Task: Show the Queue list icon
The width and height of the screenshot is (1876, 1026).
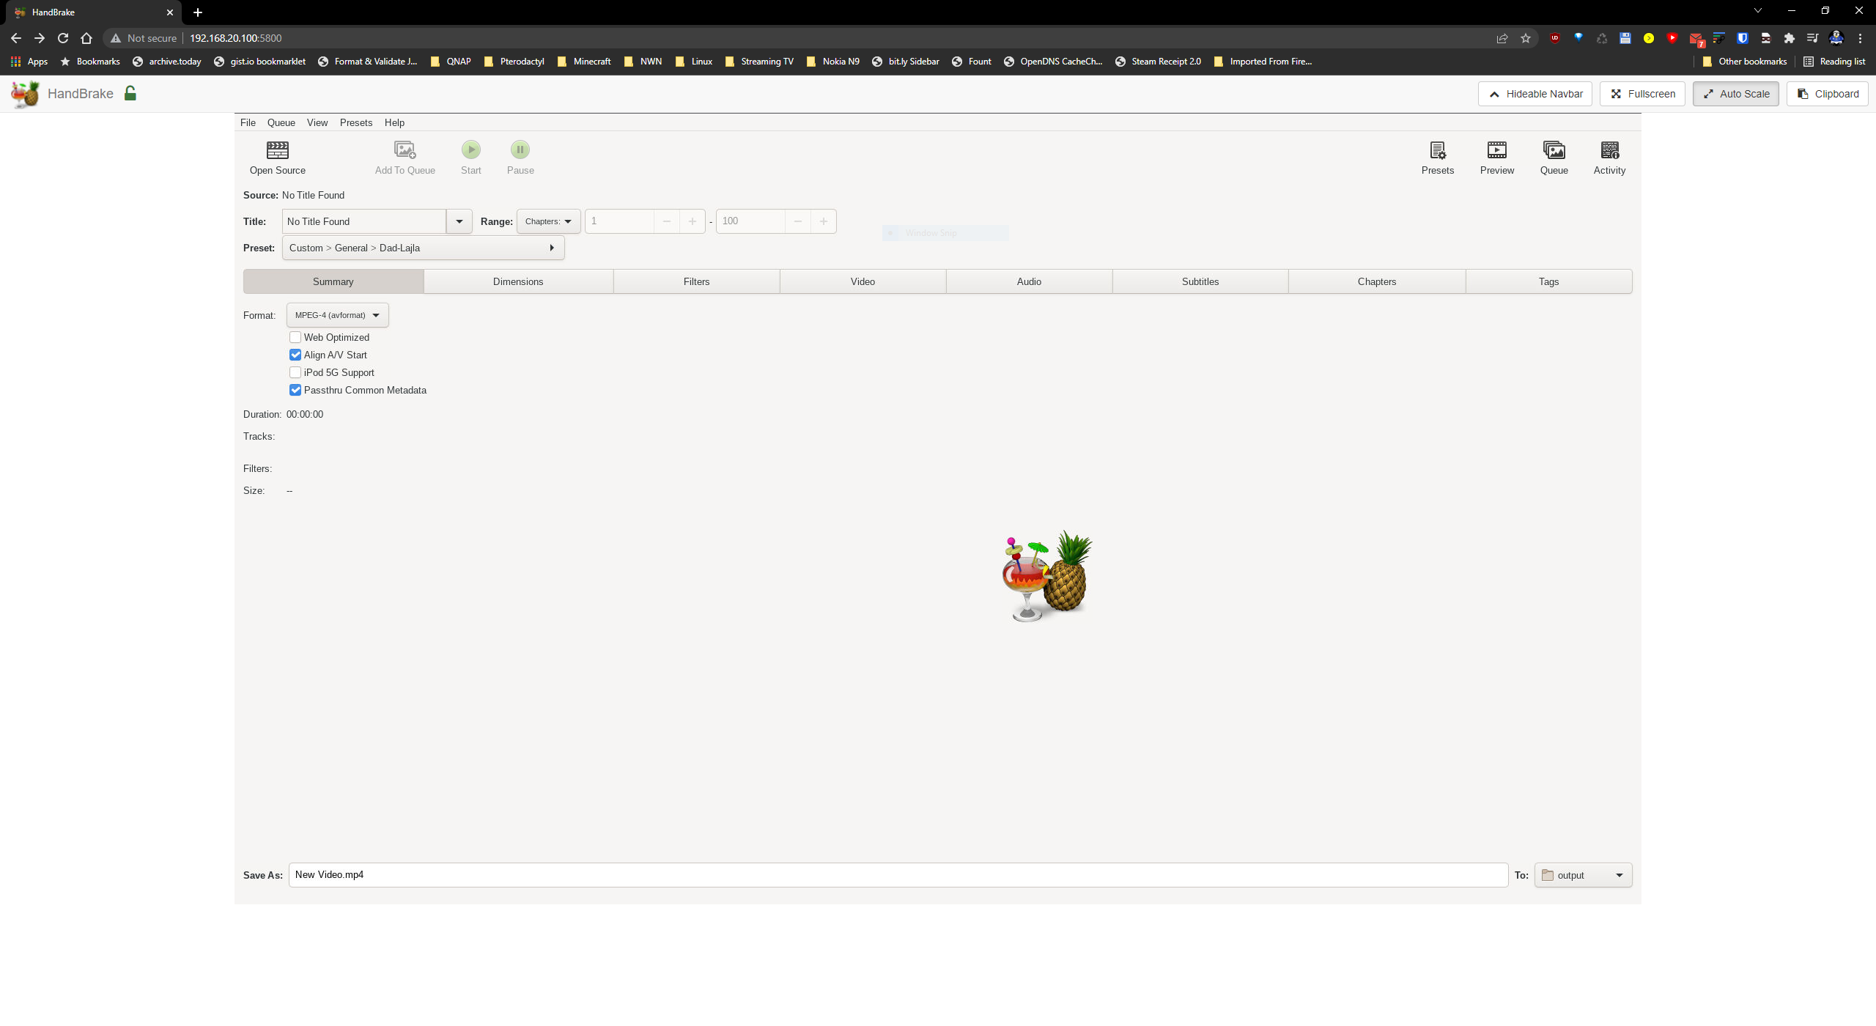Action: pyautogui.click(x=1554, y=150)
